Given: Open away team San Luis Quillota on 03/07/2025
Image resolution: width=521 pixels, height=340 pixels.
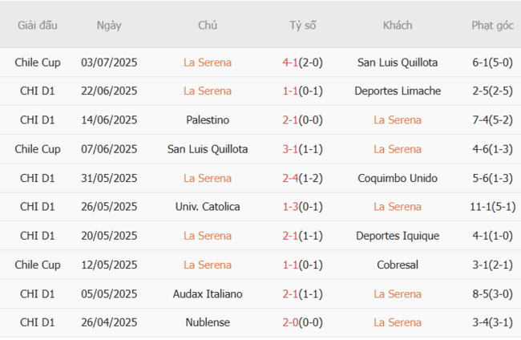Looking at the screenshot, I should [x=398, y=62].
